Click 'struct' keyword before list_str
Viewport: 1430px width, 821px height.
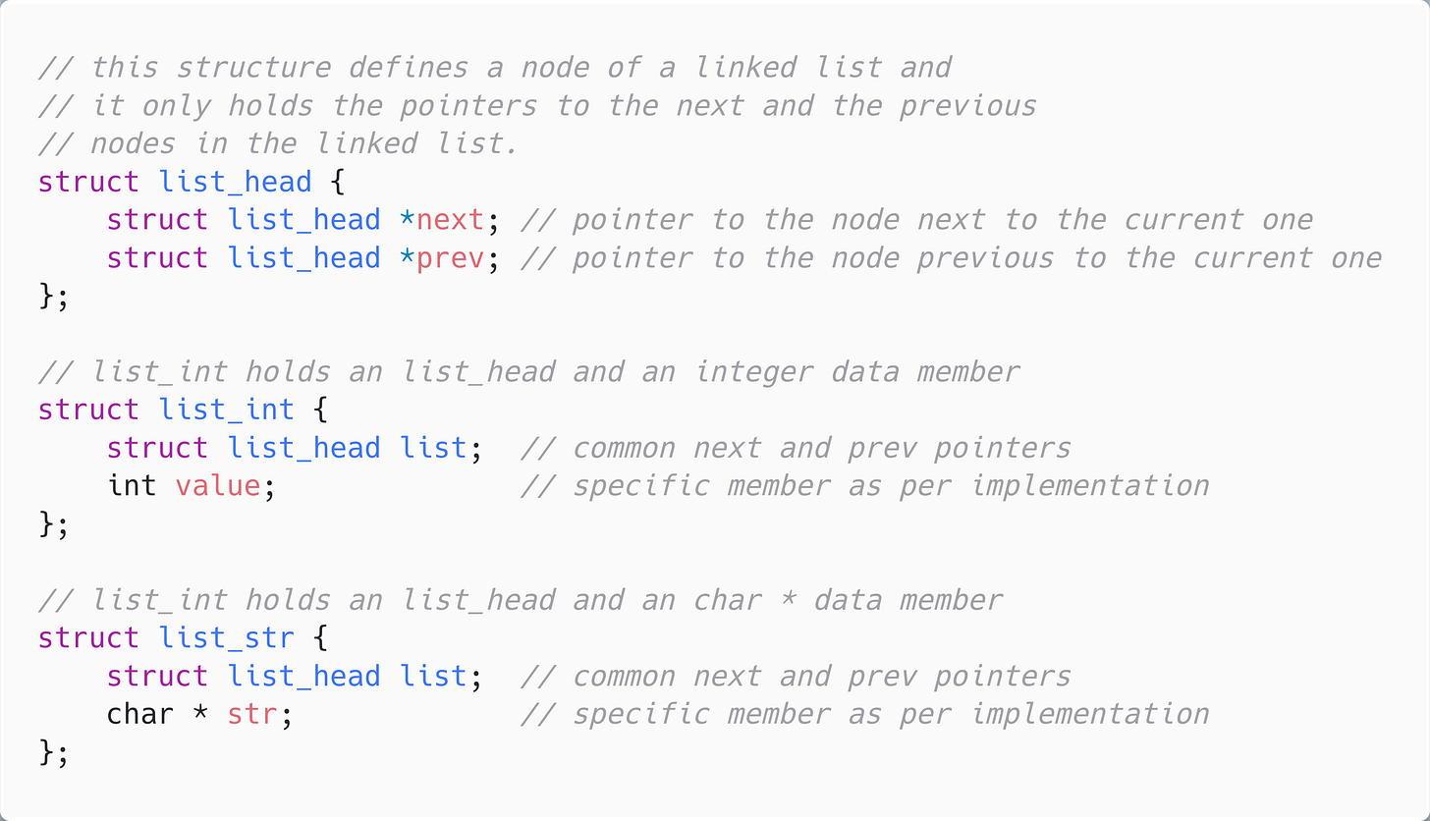[x=88, y=638]
